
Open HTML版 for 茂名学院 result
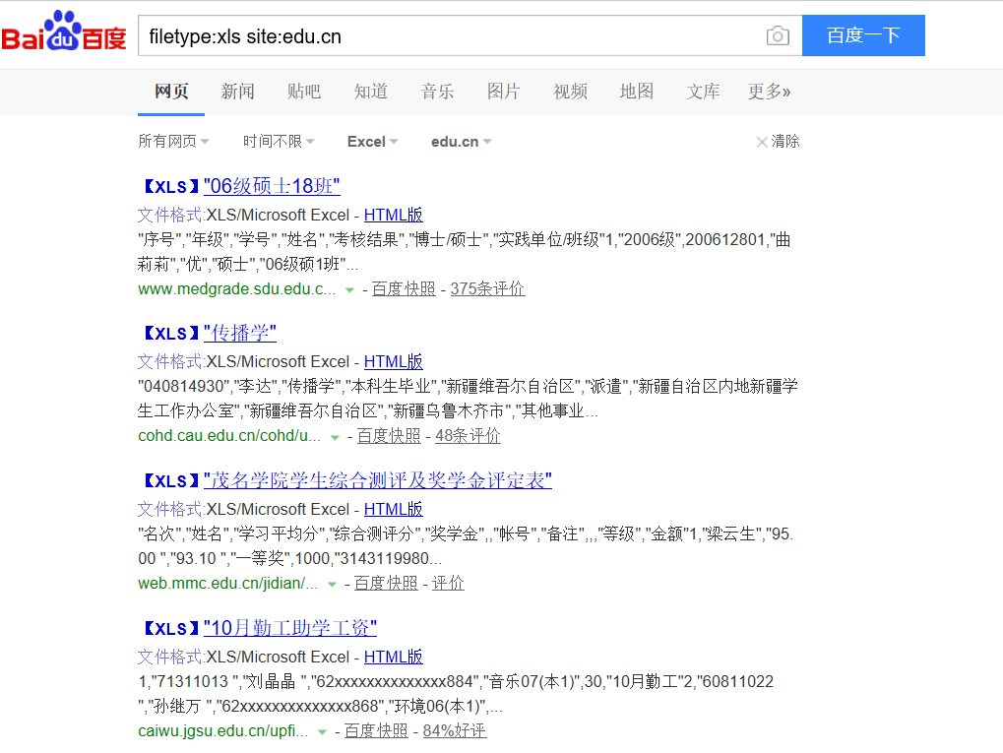tap(394, 510)
